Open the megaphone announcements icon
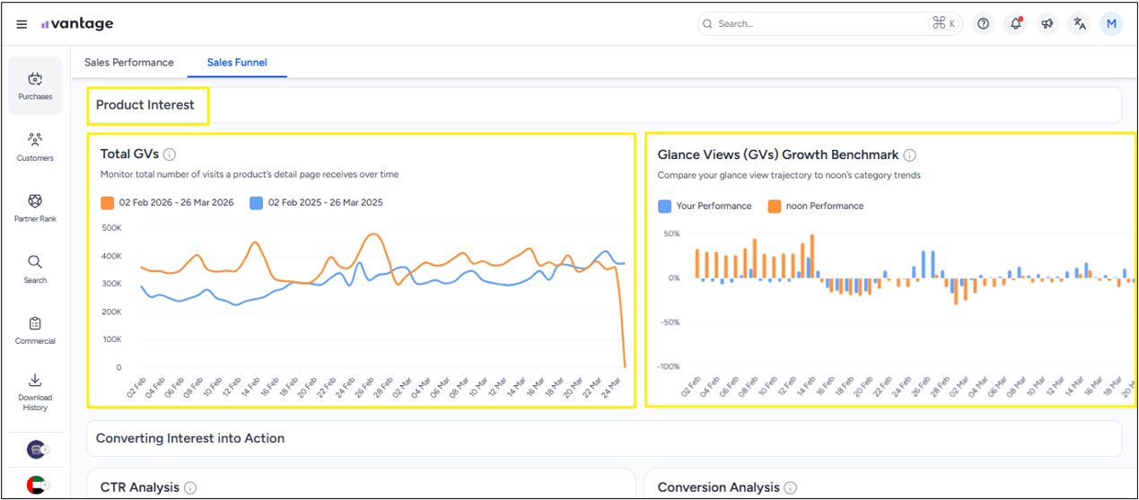Image resolution: width=1139 pixels, height=500 pixels. [1047, 24]
